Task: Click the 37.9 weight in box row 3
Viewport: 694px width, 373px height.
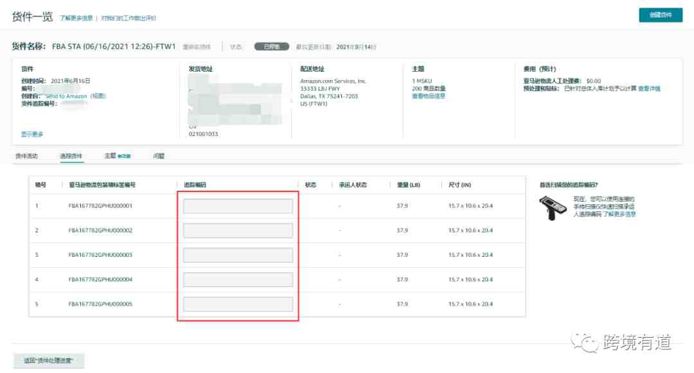Action: (x=402, y=255)
